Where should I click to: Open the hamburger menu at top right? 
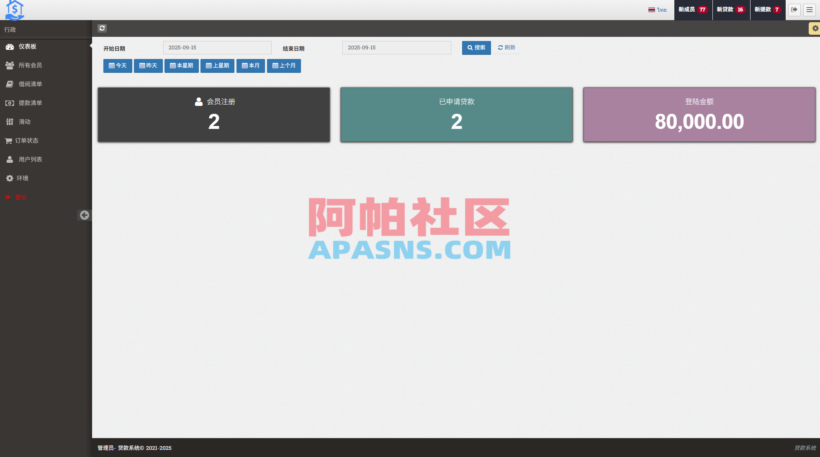[810, 10]
